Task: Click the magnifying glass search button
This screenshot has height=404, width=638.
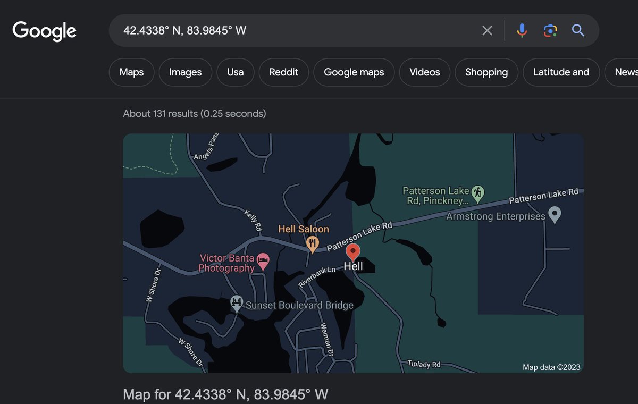Action: point(578,30)
